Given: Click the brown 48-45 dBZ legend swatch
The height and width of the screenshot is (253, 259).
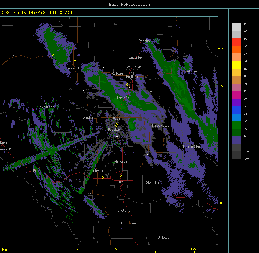Looking at the screenshot, I should tap(236, 80).
